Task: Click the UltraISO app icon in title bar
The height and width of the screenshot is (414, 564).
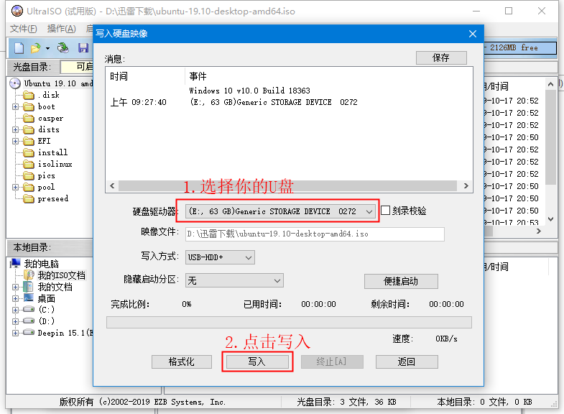Action: 17,11
